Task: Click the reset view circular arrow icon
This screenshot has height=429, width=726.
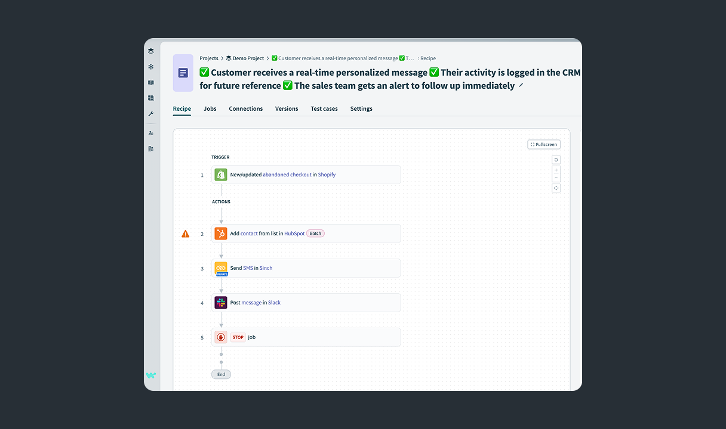Action: (556, 160)
